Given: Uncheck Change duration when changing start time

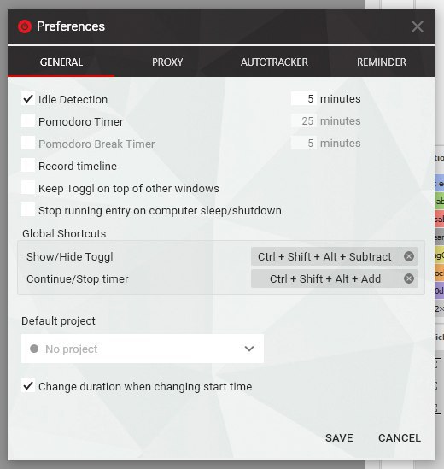Looking at the screenshot, I should [x=28, y=386].
